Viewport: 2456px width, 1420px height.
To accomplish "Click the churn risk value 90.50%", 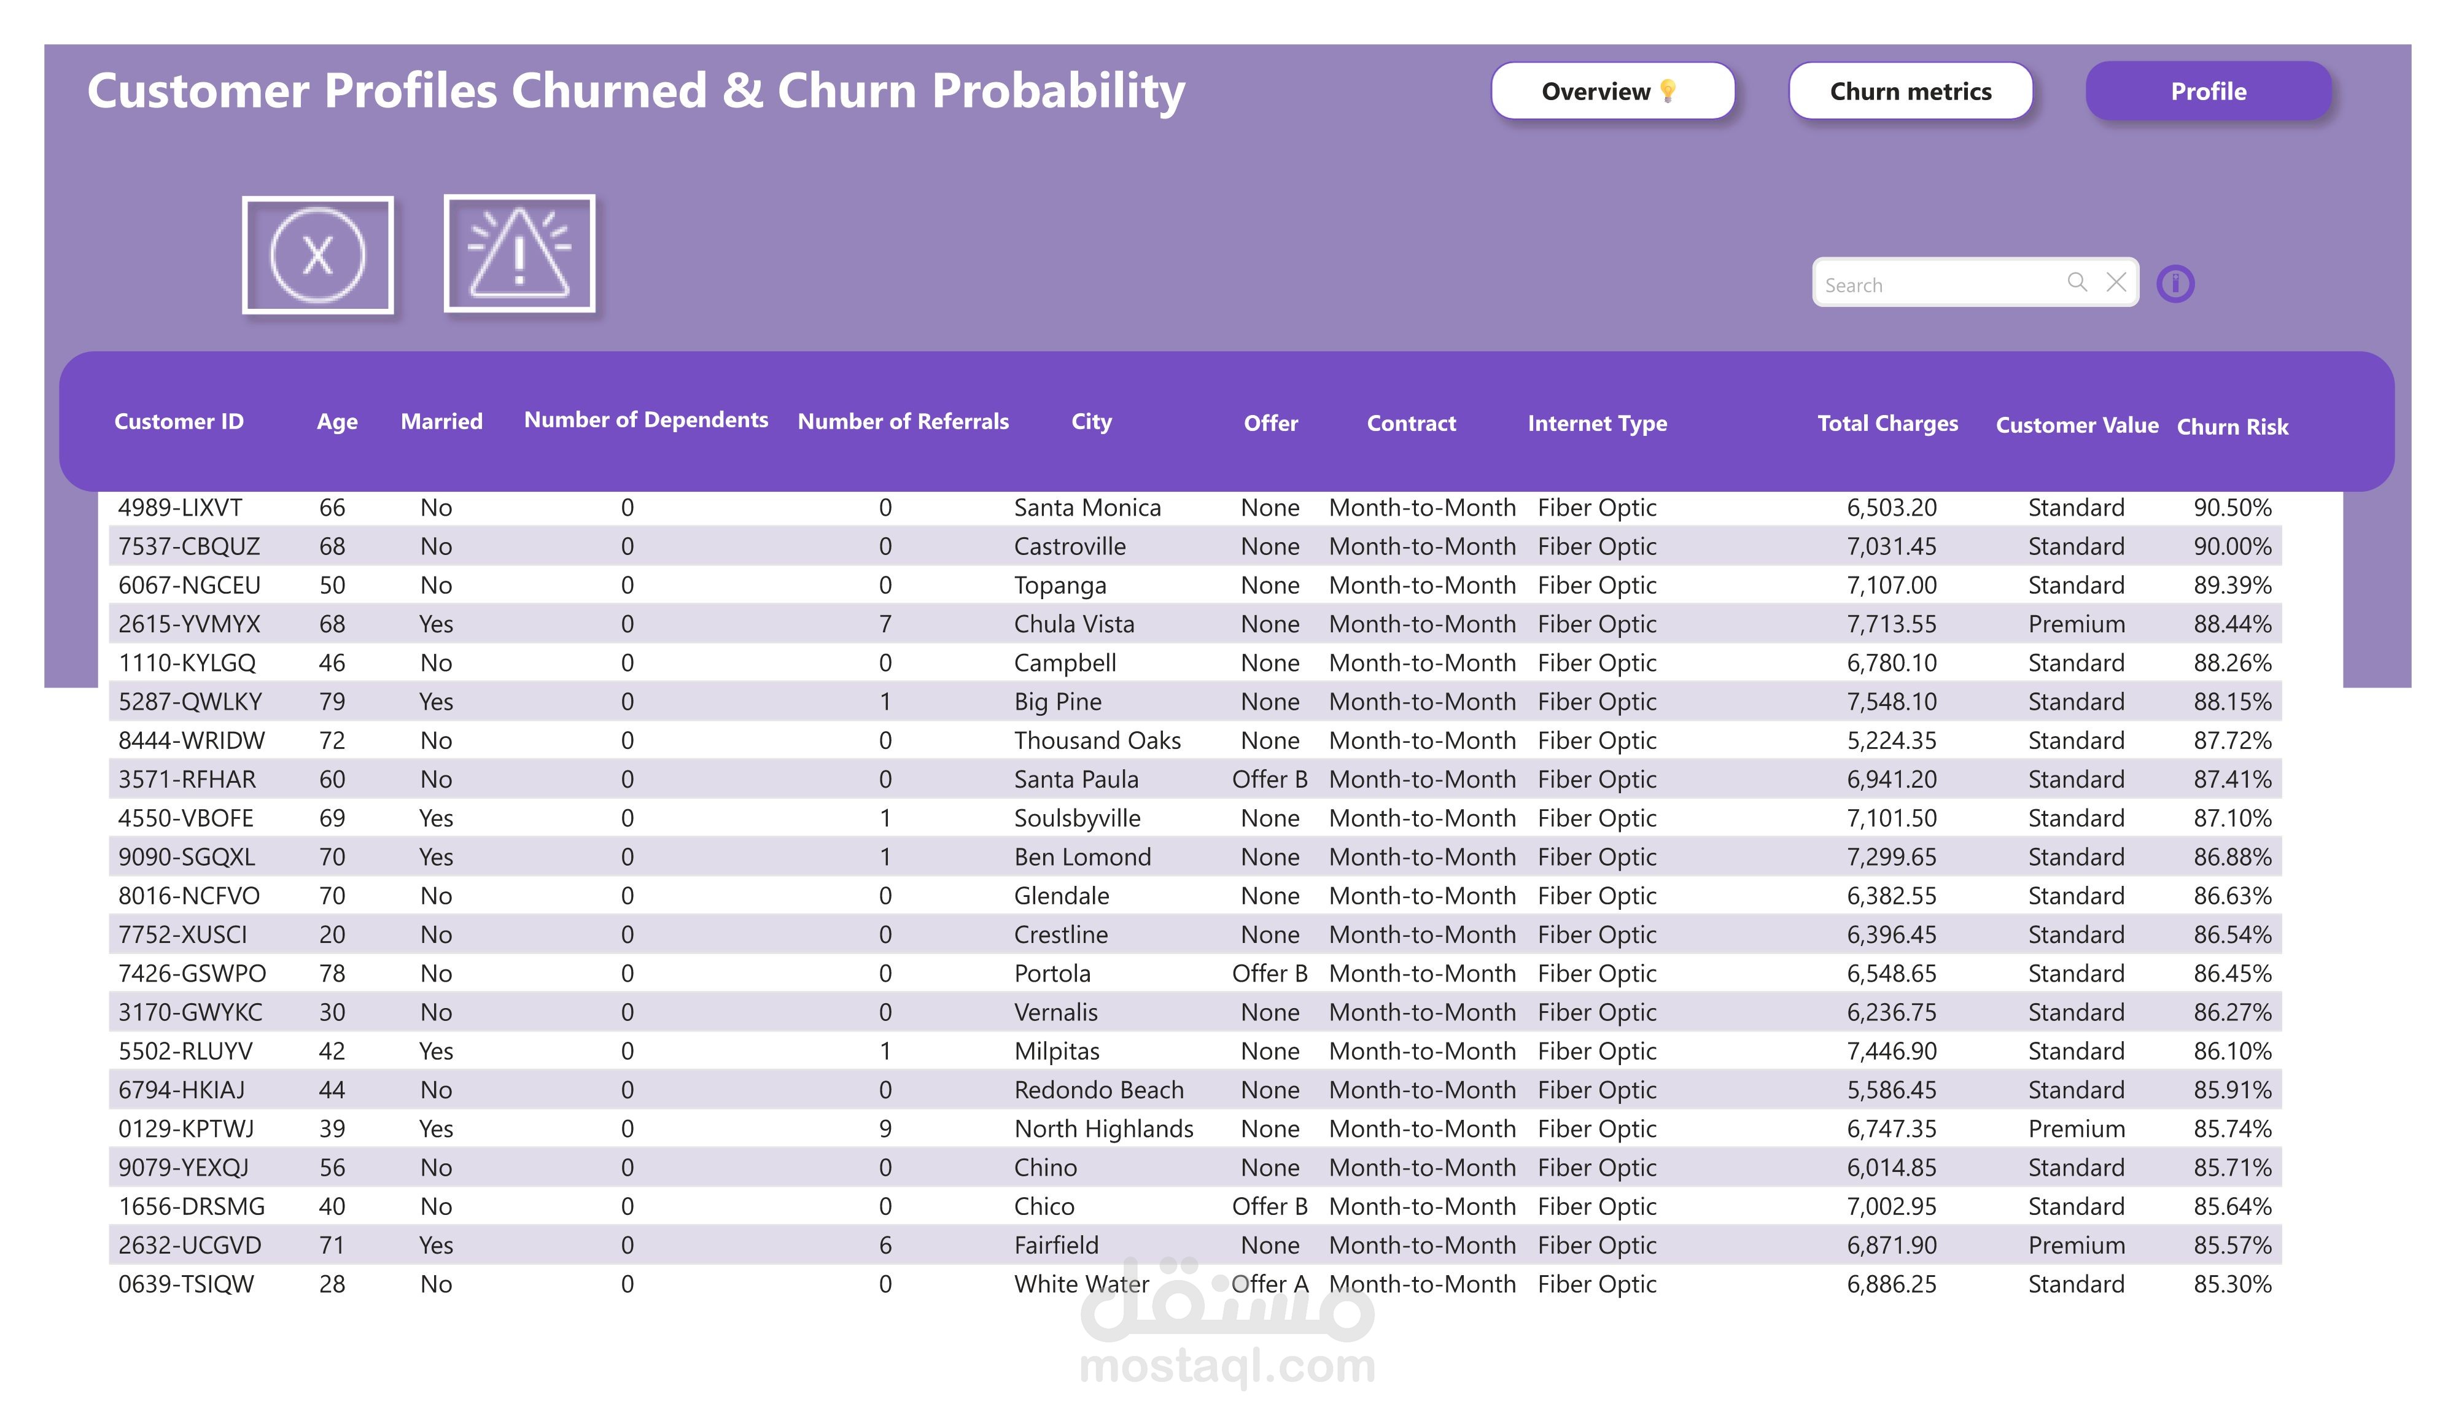I will [2233, 508].
